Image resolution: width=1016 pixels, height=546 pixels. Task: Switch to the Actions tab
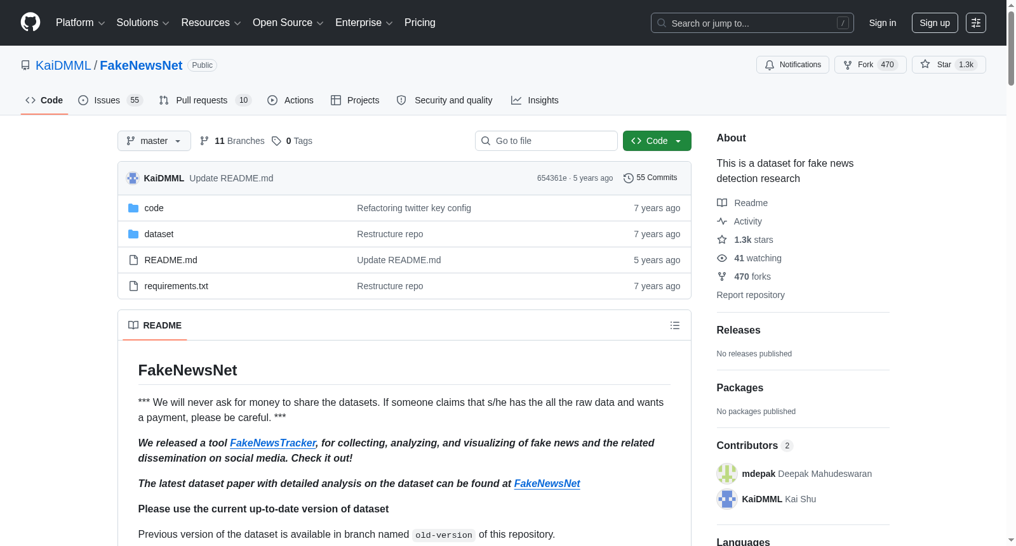point(291,100)
